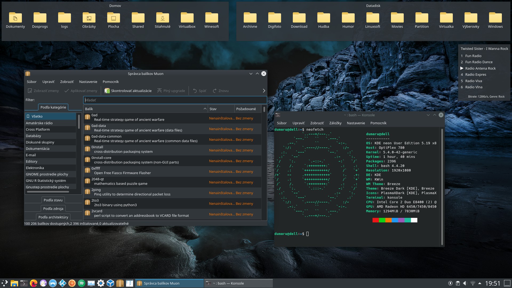Expand hidden system tray icons arrow
Viewport: 512px width, 288px height.
click(x=480, y=283)
